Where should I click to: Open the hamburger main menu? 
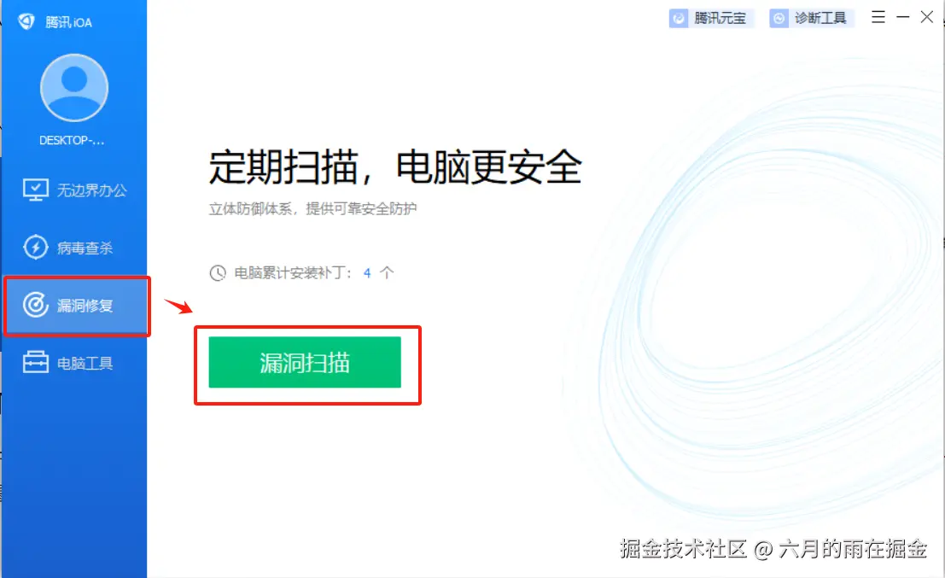point(878,17)
